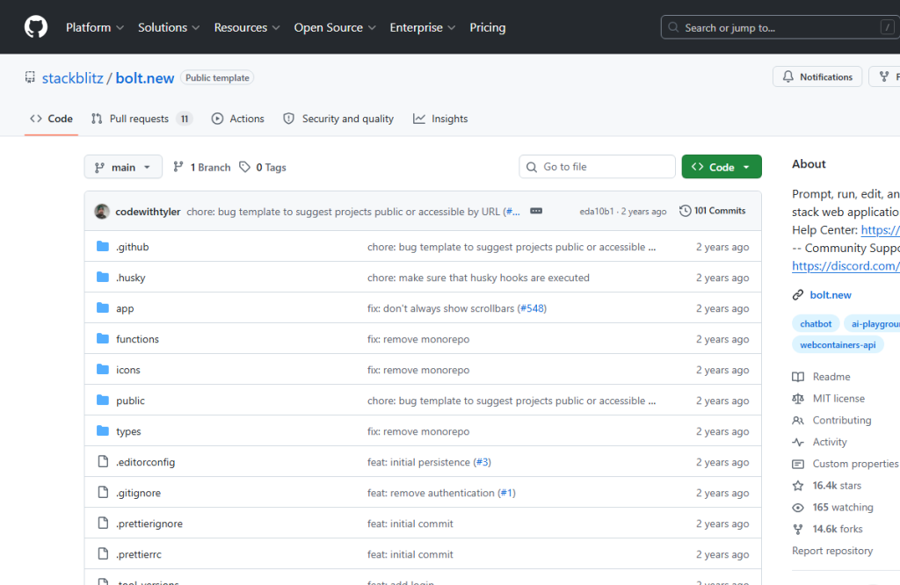The height and width of the screenshot is (585, 900).
Task: Click codewithtyler avatar image
Action: 102,212
